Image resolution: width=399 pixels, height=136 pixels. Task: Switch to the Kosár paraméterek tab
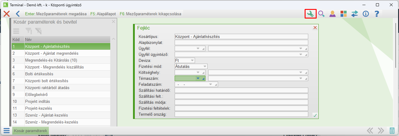pyautogui.click(x=30, y=131)
